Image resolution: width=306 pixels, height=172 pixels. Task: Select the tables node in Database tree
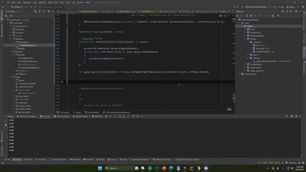(250, 26)
